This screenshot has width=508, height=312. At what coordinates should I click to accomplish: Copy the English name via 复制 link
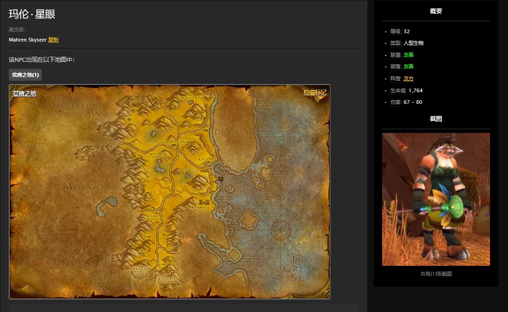tap(53, 40)
